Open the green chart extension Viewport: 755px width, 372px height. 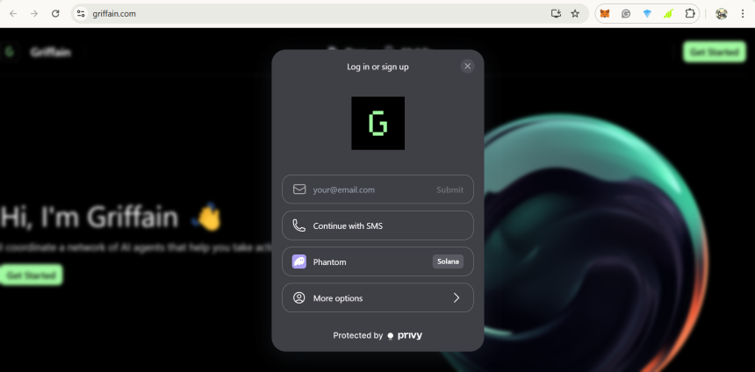tap(668, 14)
